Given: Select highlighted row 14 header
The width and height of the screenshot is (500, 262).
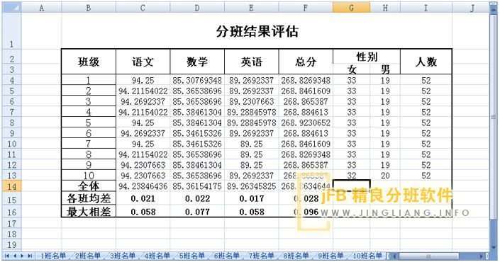Looking at the screenshot, I should (12, 186).
